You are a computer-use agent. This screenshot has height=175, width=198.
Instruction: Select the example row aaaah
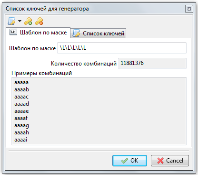[x=22, y=132]
